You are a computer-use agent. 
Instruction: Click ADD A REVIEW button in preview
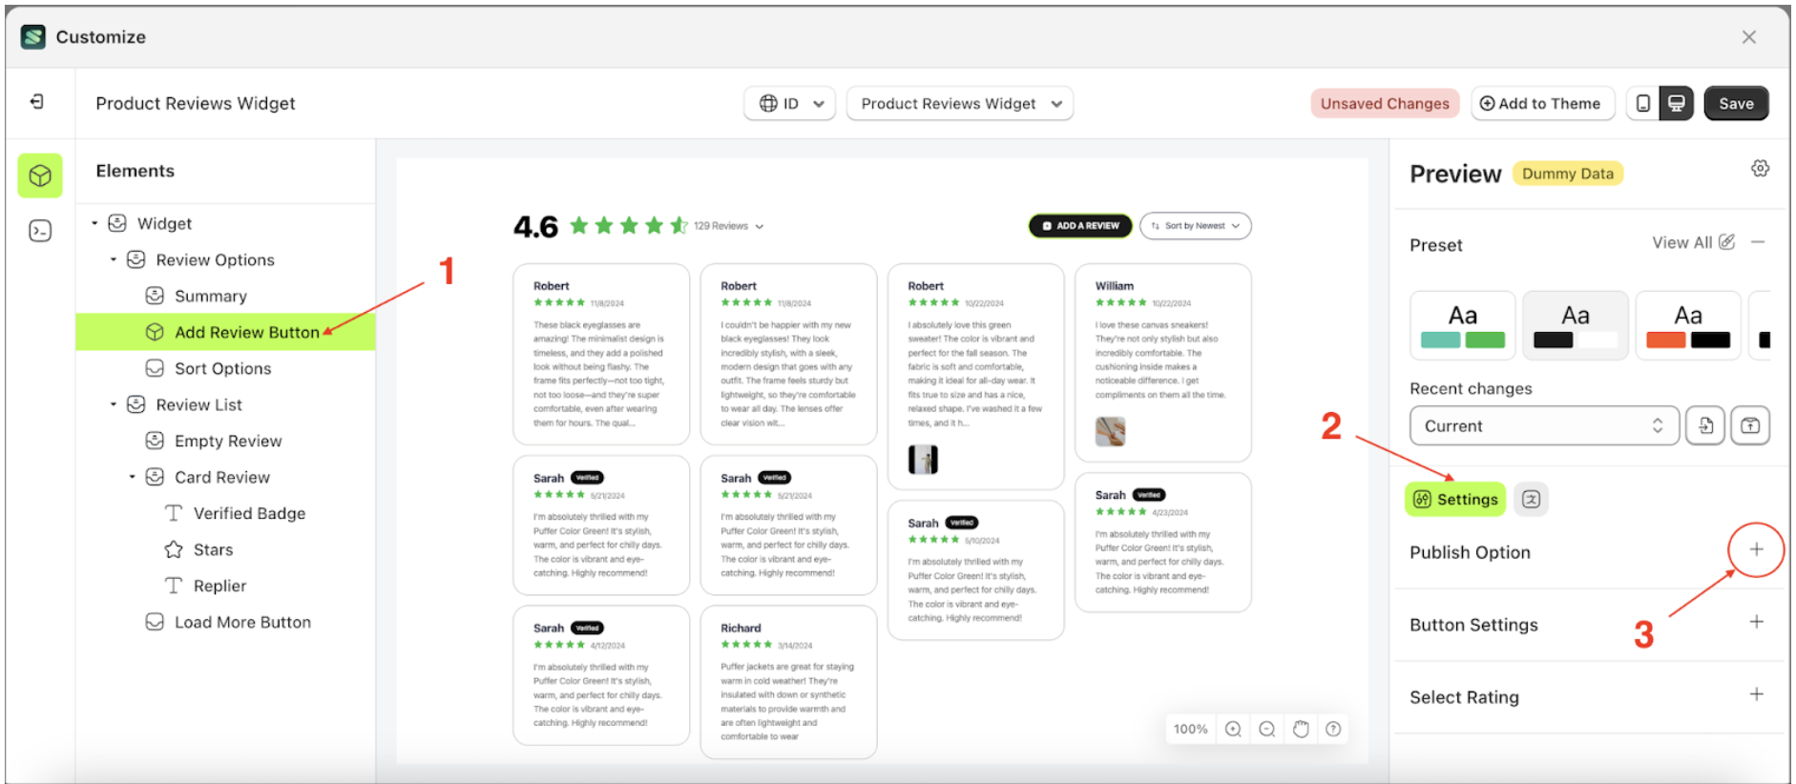[1080, 226]
